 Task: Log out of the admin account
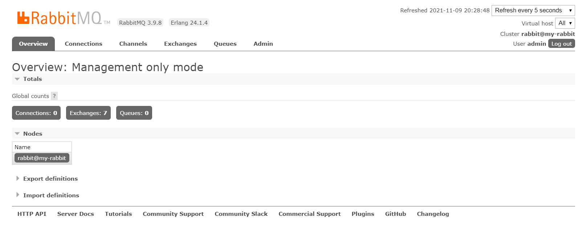[561, 44]
